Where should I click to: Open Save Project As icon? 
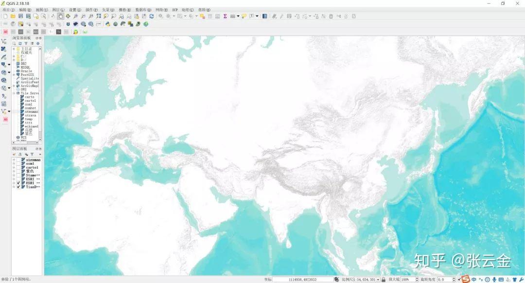28,16
